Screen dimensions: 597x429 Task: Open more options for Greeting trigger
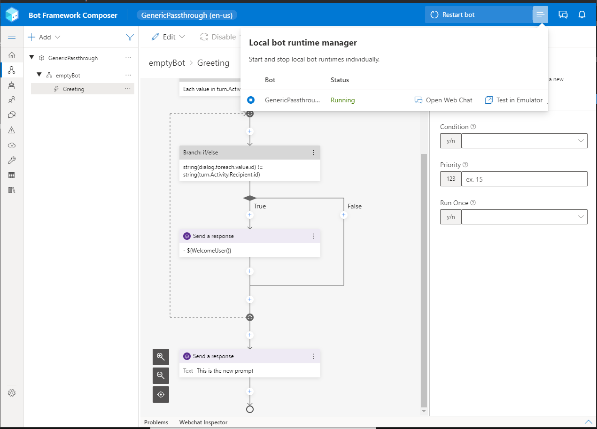128,89
